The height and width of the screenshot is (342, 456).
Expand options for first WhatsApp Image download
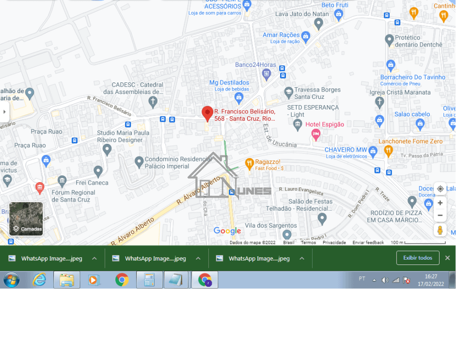point(94,258)
